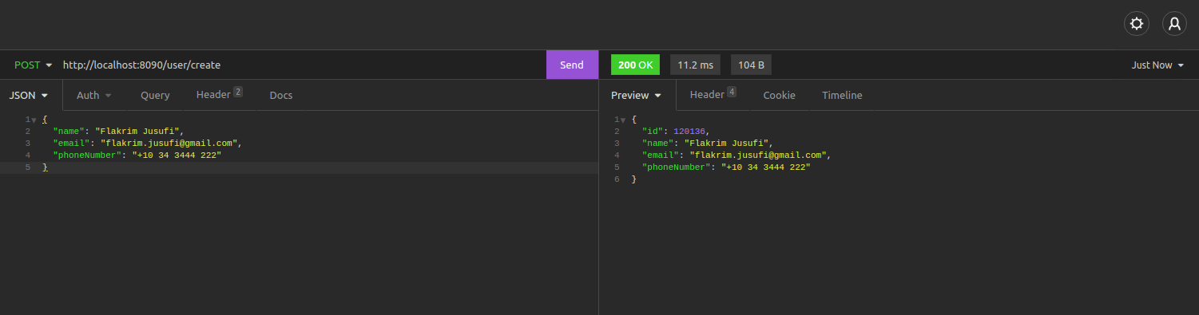The height and width of the screenshot is (315, 1199).
Task: Click the "email" key in request body
Action: tap(71, 143)
